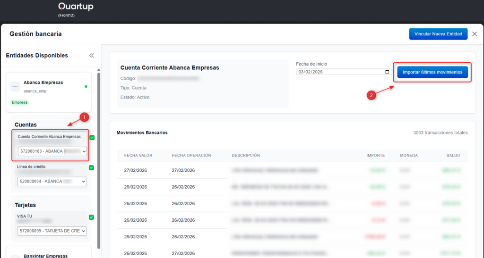Click Importar últimos movimientos button

pos(432,72)
